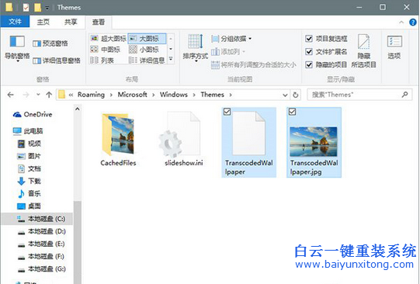Open the 音乐 music folder

click(29, 193)
